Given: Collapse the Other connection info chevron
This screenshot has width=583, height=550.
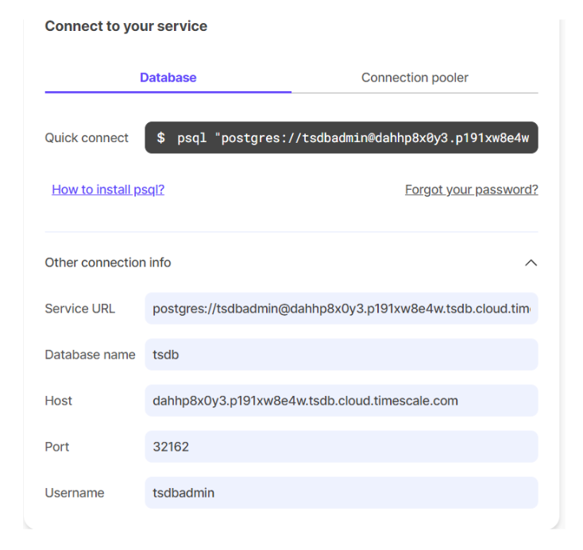Looking at the screenshot, I should pyautogui.click(x=531, y=263).
